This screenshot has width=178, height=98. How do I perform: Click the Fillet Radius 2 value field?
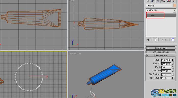coord(166,78)
